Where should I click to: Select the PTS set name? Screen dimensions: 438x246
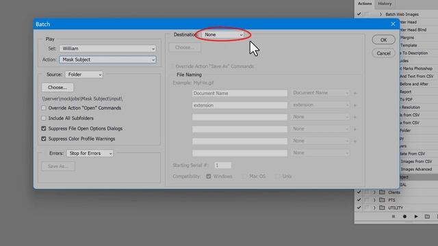tap(391, 200)
